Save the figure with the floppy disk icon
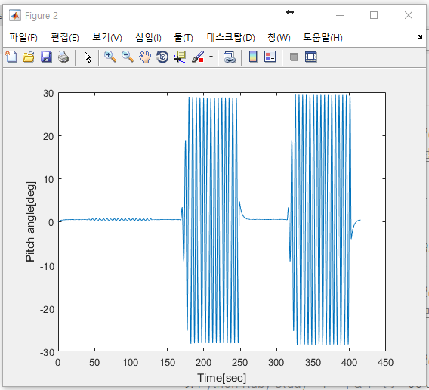This screenshot has width=429, height=390. pyautogui.click(x=46, y=57)
